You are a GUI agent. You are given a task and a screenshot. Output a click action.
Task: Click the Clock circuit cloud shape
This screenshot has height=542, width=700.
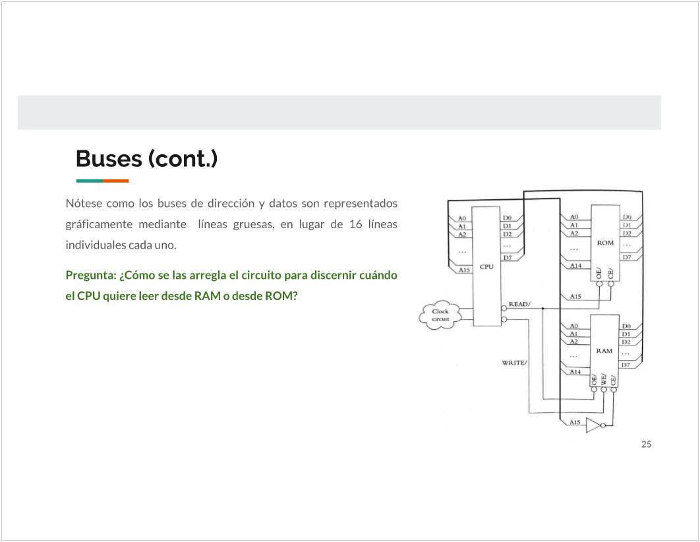pyautogui.click(x=440, y=315)
